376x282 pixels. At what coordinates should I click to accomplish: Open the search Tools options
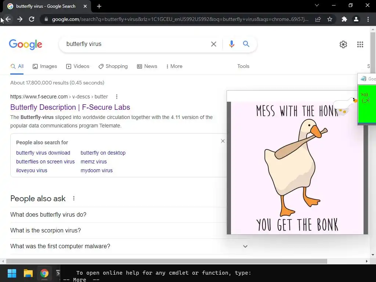tap(243, 66)
